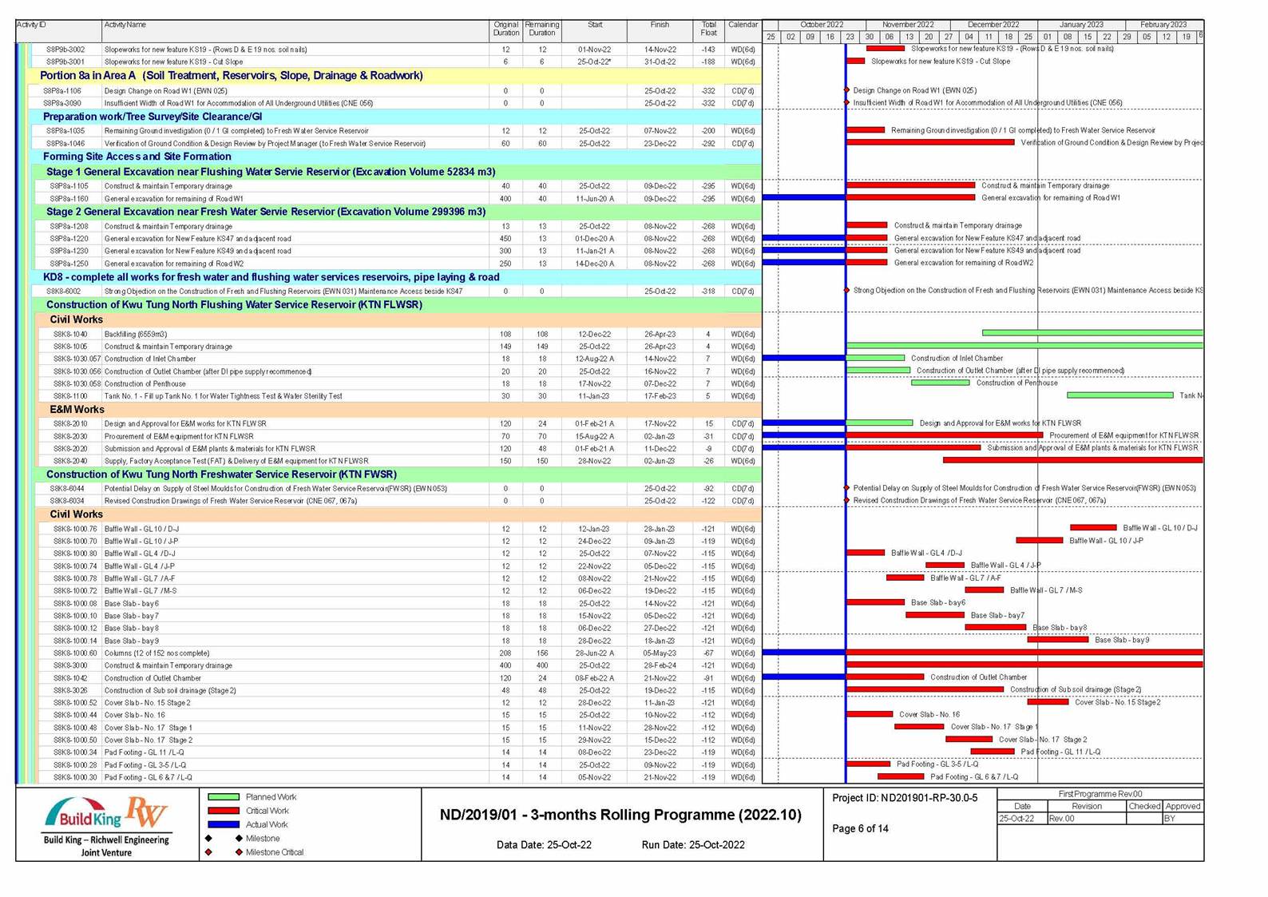Select the 'Stage 2 General Excavation' group band
This screenshot has width=1268, height=897.
tap(398, 212)
